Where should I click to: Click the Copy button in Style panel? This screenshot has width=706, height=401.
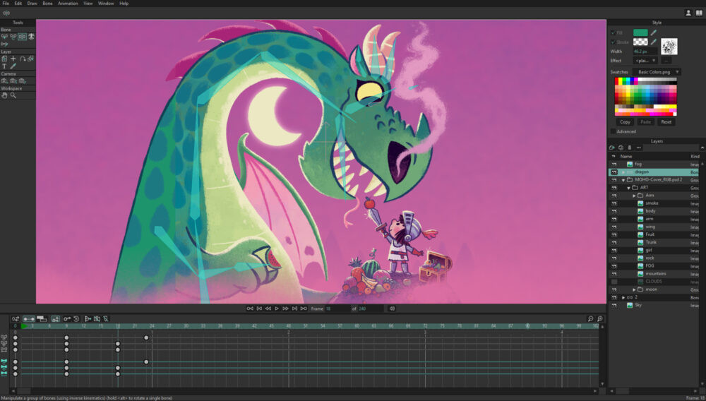pyautogui.click(x=625, y=122)
